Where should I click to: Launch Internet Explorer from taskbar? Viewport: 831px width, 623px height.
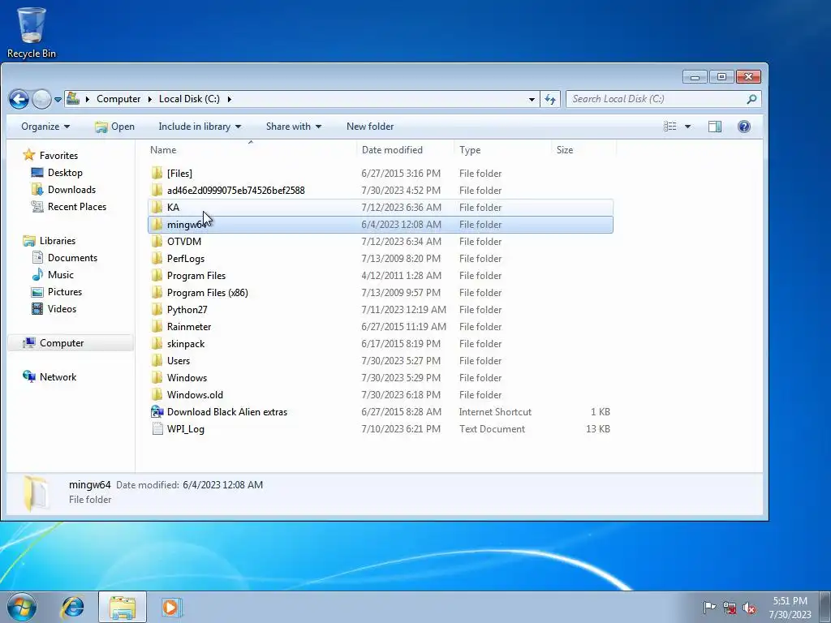tap(72, 607)
